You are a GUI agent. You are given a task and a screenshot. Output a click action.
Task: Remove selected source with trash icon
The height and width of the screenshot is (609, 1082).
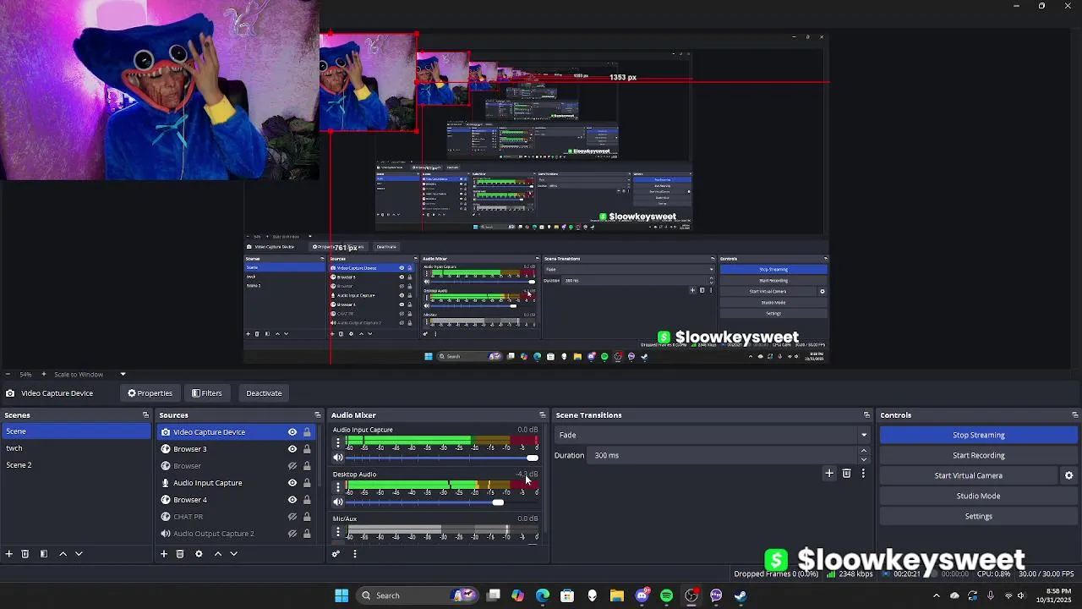180,554
